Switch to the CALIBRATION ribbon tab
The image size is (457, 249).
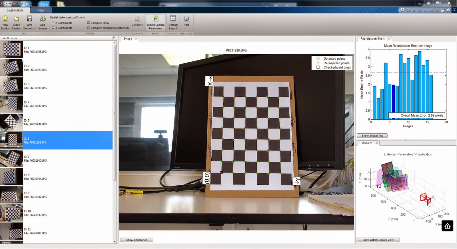click(x=15, y=10)
